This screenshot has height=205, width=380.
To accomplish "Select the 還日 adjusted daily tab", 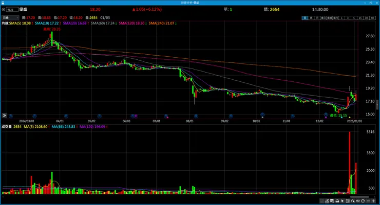I will click(x=324, y=18).
